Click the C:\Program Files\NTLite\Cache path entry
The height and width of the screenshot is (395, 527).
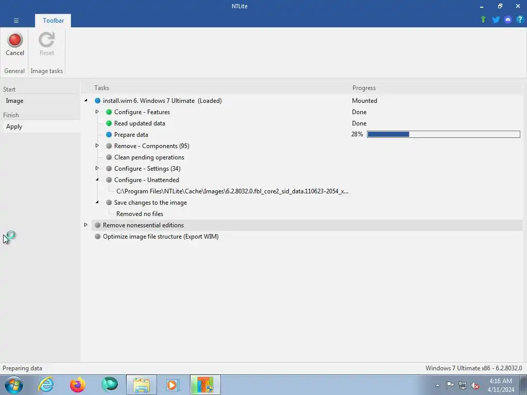(x=232, y=191)
